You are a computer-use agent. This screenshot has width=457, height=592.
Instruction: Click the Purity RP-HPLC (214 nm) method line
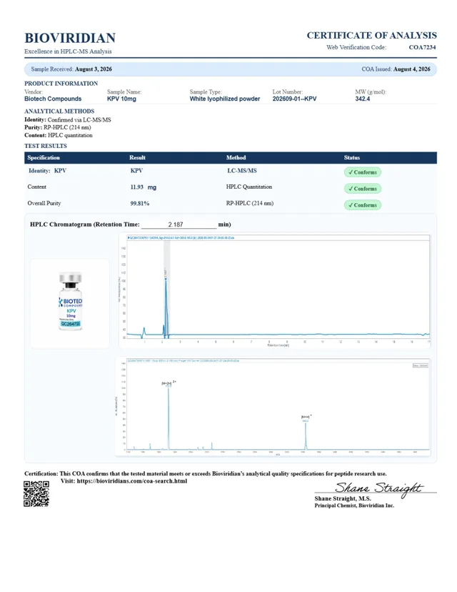[58, 127]
